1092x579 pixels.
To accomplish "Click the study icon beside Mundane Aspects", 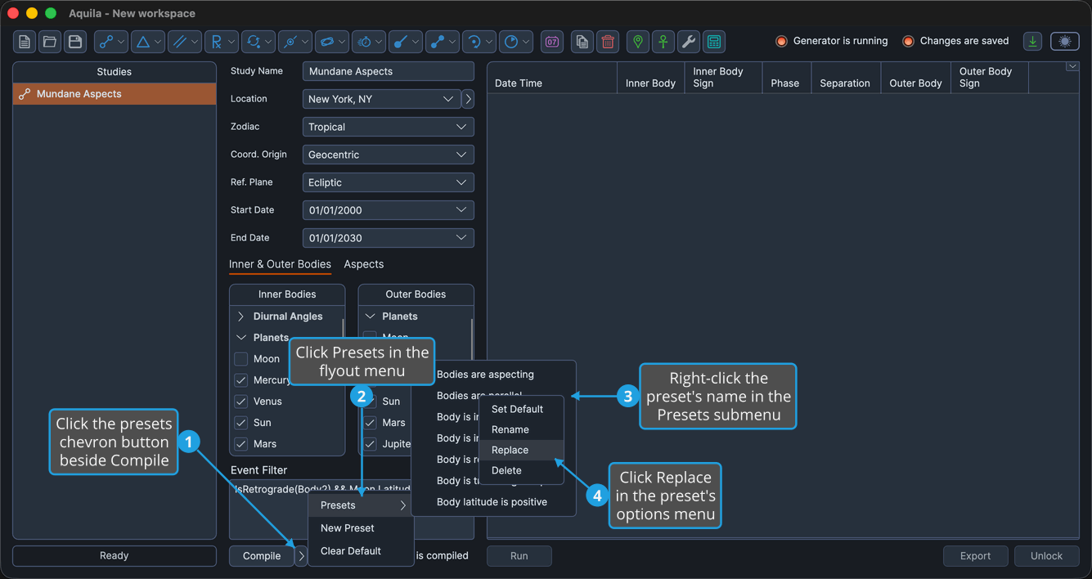I will pos(25,94).
